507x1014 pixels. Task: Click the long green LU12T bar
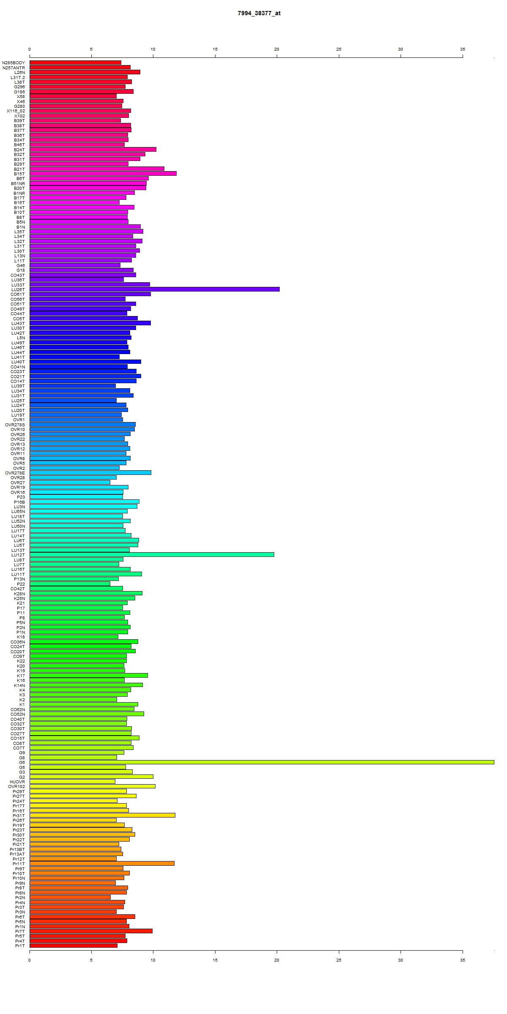point(152,555)
